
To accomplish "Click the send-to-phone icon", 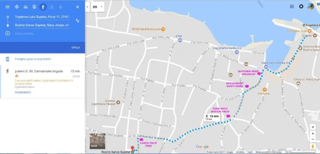I will (x=7, y=59).
